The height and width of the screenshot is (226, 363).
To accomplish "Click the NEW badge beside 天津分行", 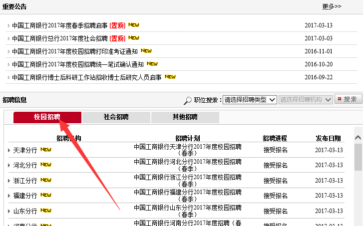I will (45, 150).
